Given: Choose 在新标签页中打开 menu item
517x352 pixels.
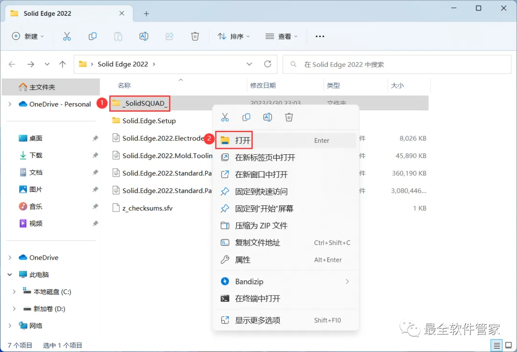Looking at the screenshot, I should (286, 158).
